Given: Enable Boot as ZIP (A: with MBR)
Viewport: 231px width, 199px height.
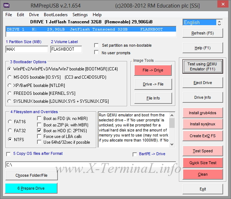Looking at the screenshot, I should click(39, 125).
